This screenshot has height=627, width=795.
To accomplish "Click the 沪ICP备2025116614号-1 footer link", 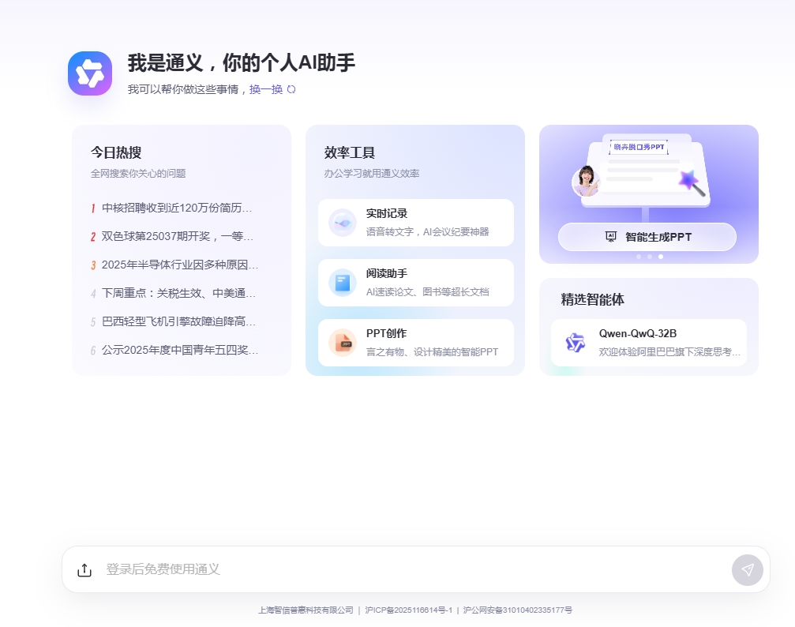I will 409,610.
